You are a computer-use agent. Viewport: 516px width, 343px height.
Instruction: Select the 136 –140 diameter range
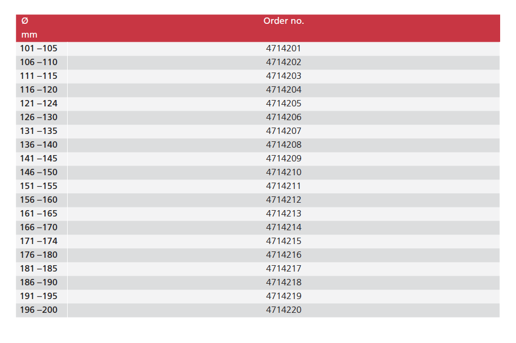(39, 145)
